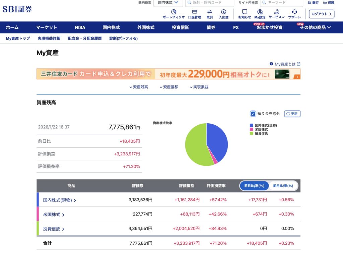This screenshot has width=343, height=254.
Task: Click the 銀行 bank icon link
Action: tap(313, 3)
